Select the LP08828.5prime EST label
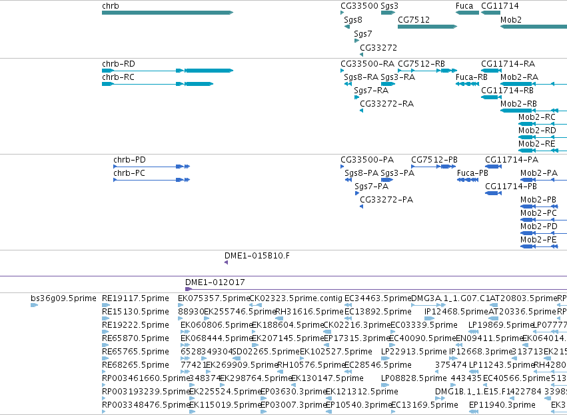This screenshot has height=415, width=567. click(414, 379)
